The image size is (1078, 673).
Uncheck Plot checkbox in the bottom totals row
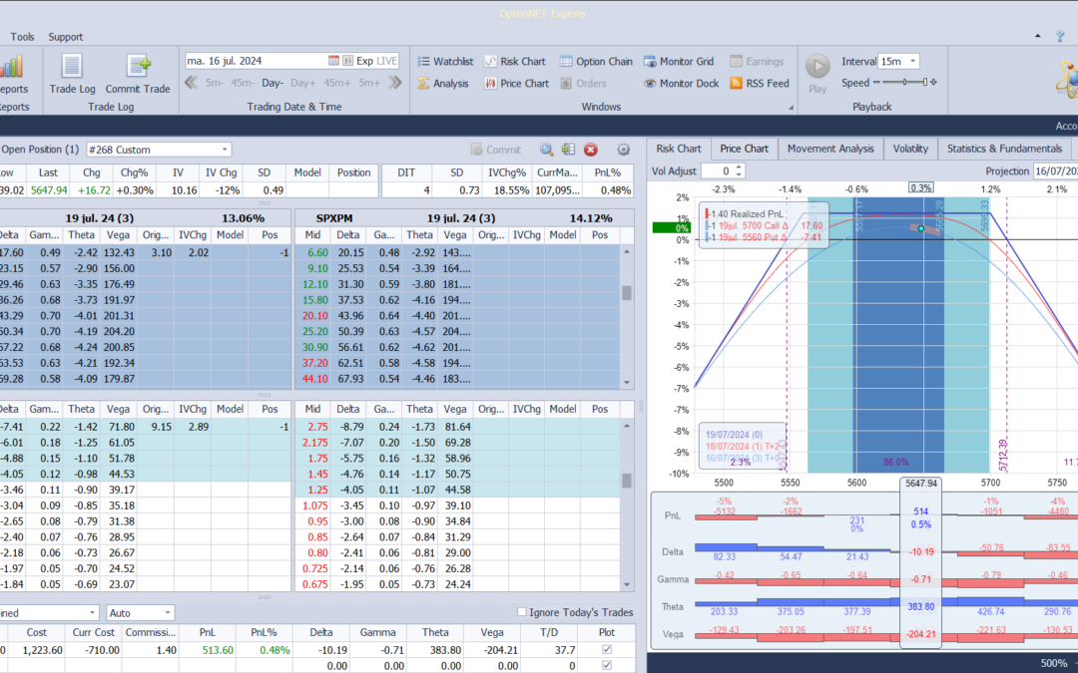(607, 665)
